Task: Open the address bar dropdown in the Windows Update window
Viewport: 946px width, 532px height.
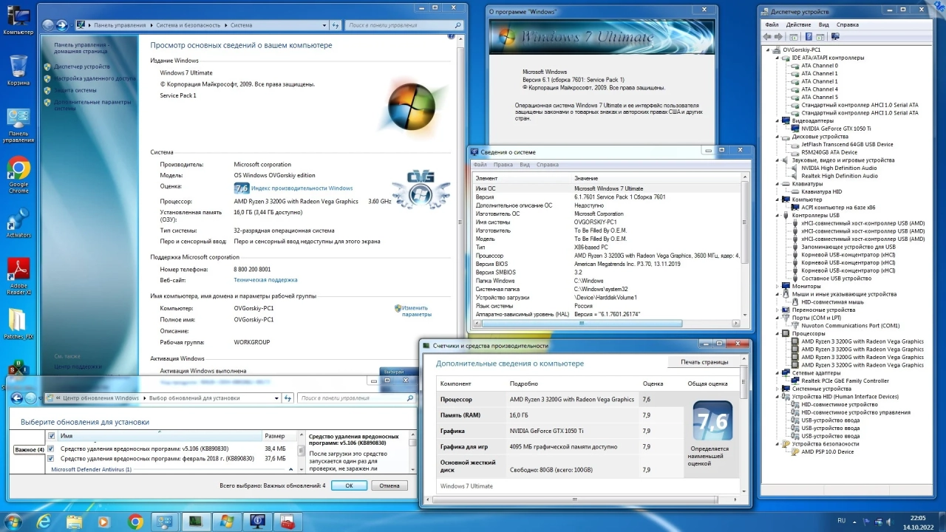Action: (x=277, y=398)
